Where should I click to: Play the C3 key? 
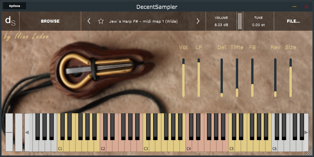tap(146, 146)
